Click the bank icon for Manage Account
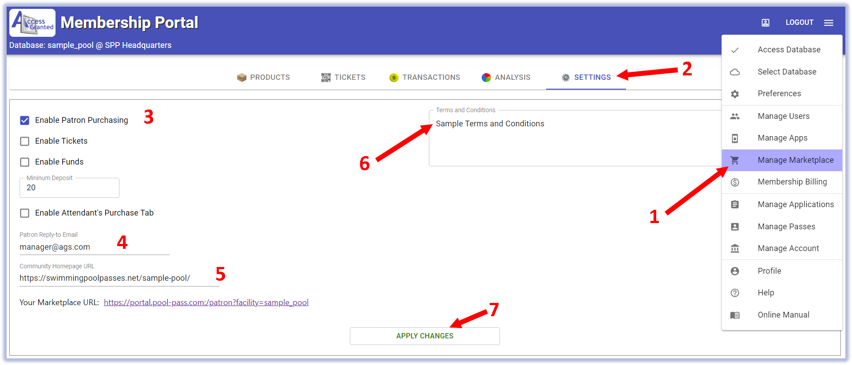The image size is (852, 365). [735, 248]
